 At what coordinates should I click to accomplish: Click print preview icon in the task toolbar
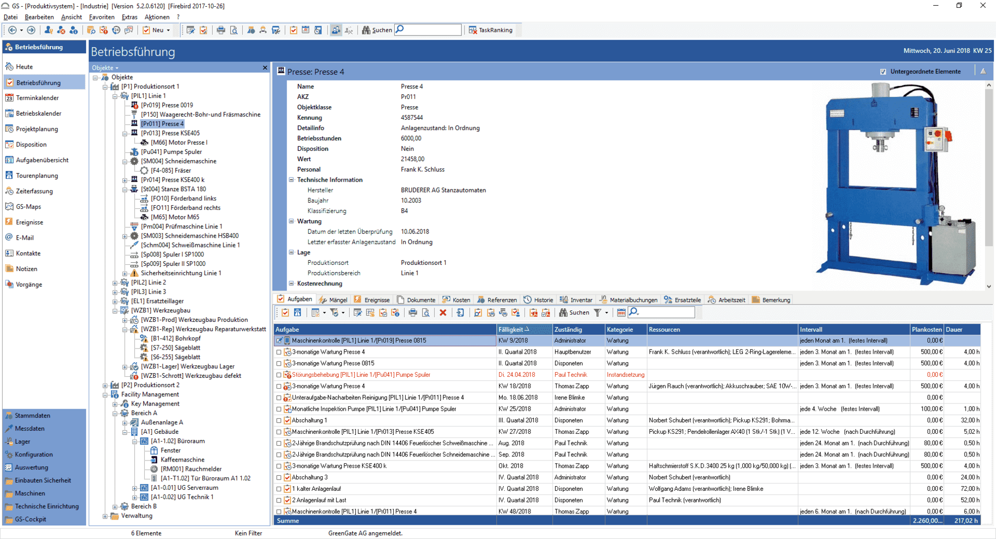pyautogui.click(x=426, y=313)
